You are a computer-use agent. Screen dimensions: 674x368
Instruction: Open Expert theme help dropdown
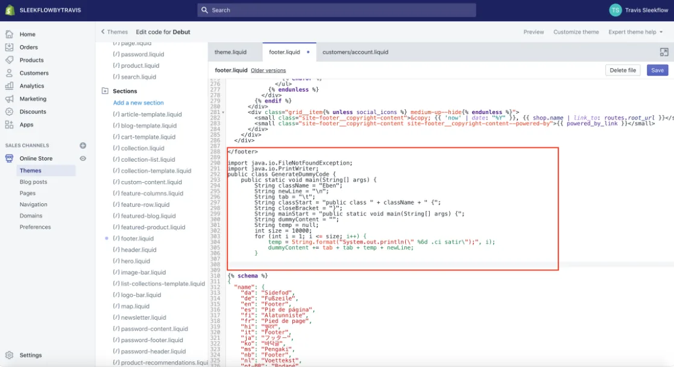coord(635,32)
